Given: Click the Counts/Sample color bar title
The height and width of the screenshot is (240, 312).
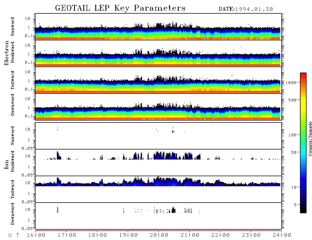Looking at the screenshot, I should pos(310,139).
